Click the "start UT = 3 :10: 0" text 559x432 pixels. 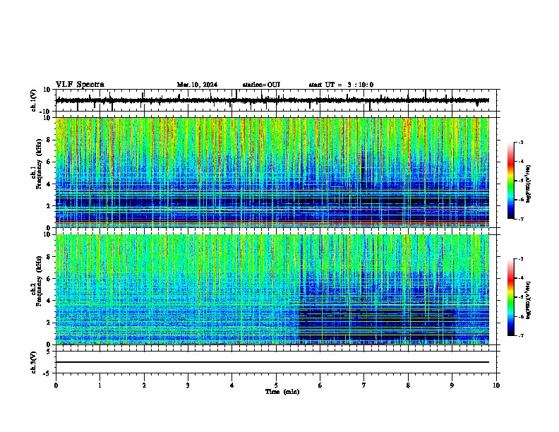341,85
